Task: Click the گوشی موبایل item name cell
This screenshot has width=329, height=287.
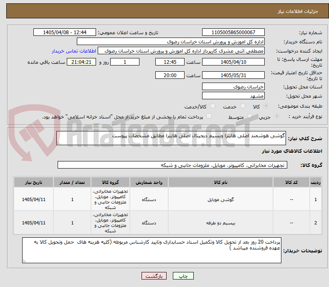Action: click(x=220, y=199)
